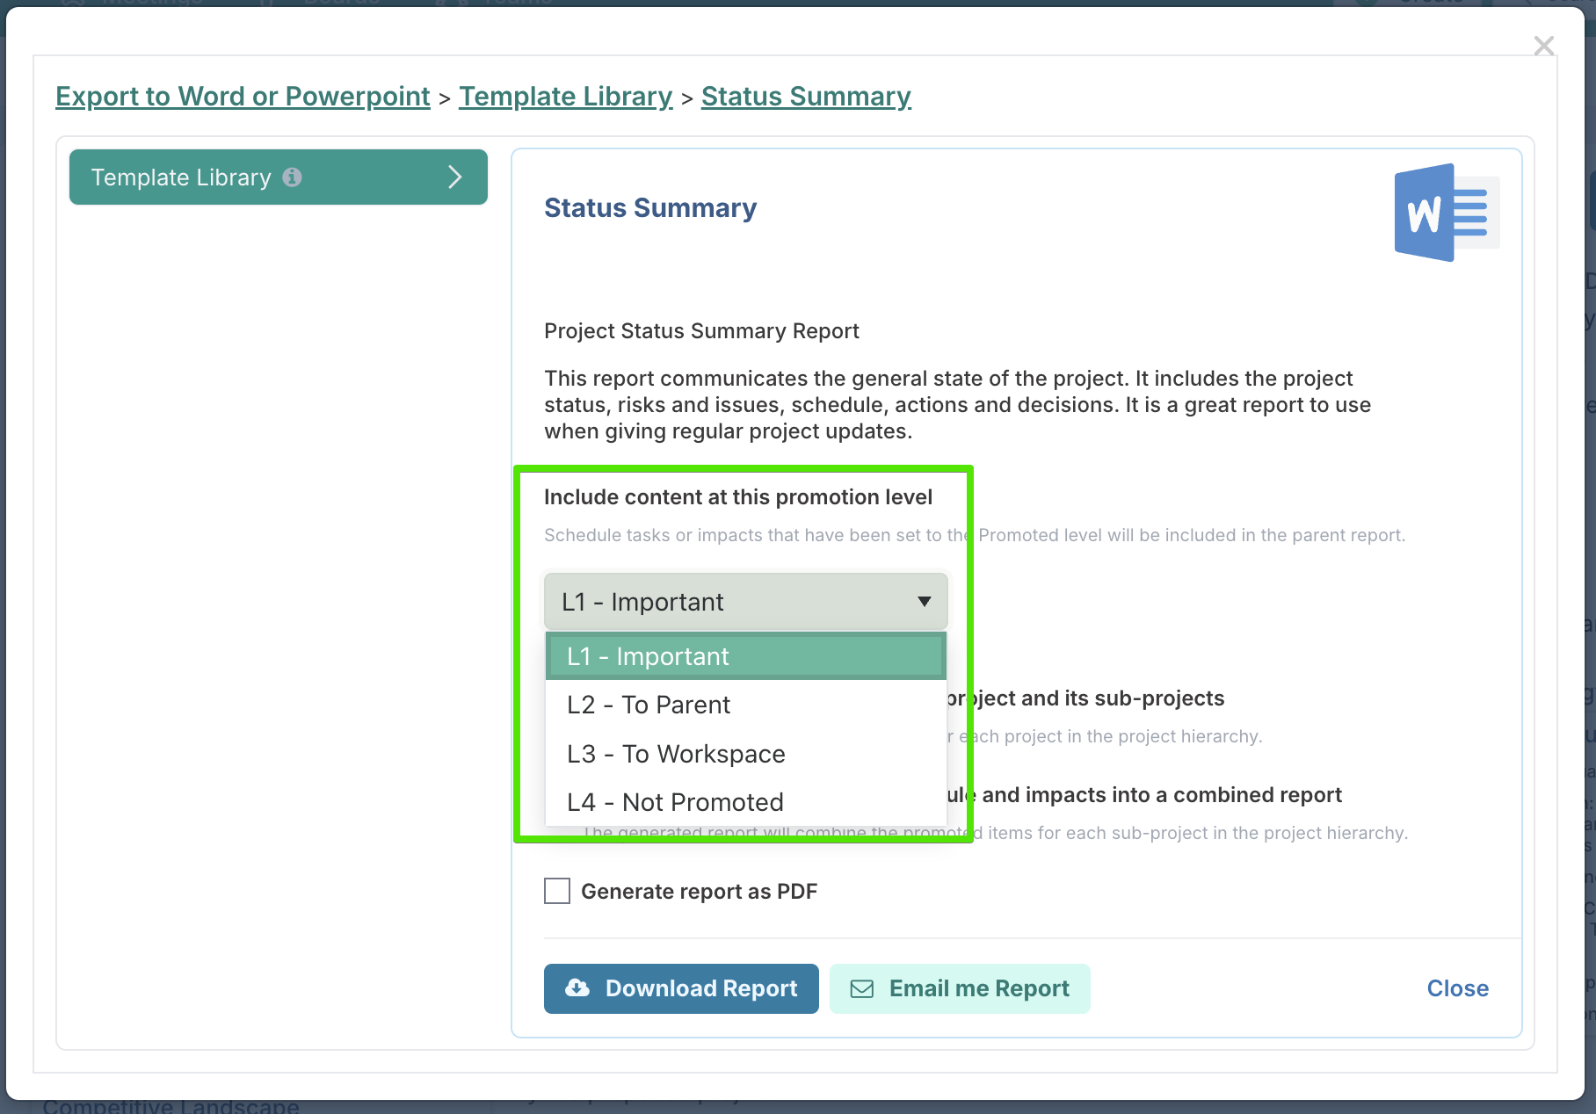
Task: Enable Generate report as PDF checkbox
Action: click(557, 891)
